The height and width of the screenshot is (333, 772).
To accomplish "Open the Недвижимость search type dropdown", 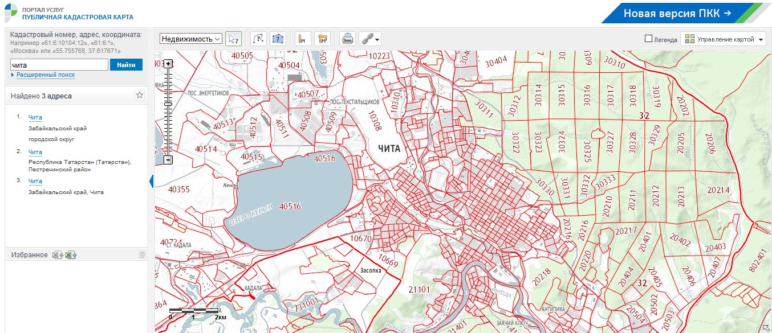I will pyautogui.click(x=191, y=39).
